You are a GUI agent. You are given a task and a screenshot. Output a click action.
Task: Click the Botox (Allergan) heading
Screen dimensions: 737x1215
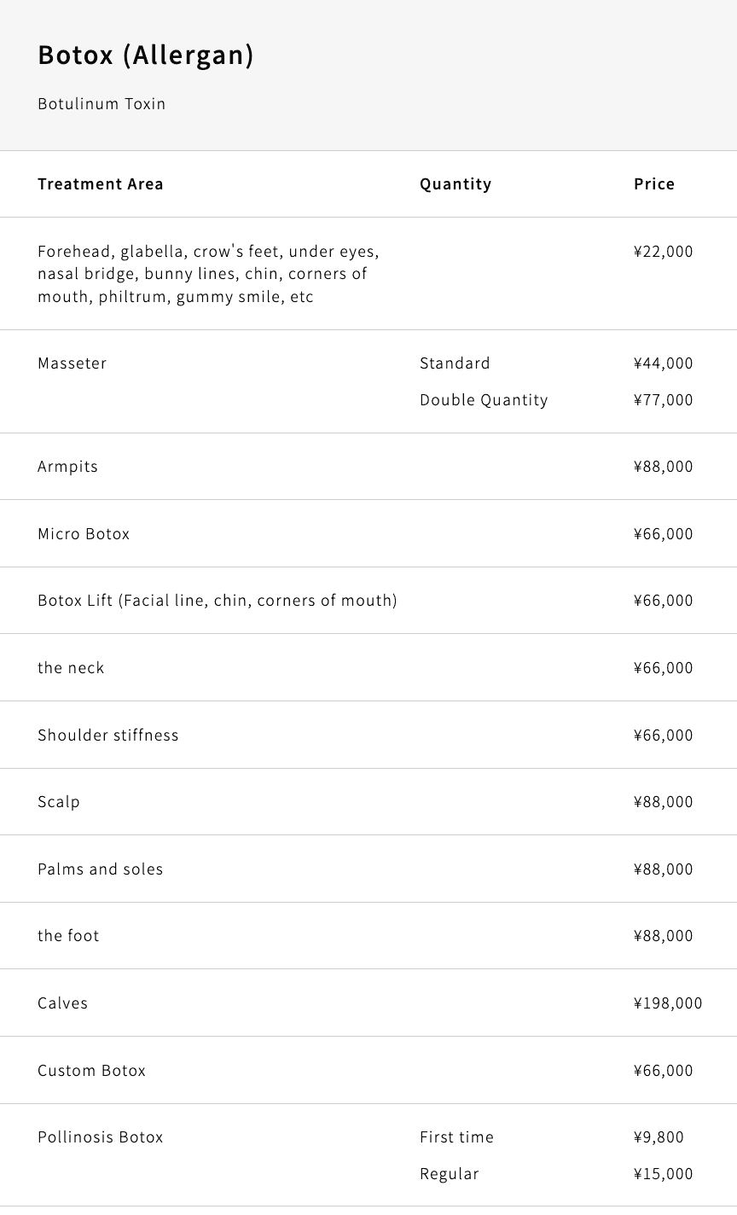[x=146, y=55]
